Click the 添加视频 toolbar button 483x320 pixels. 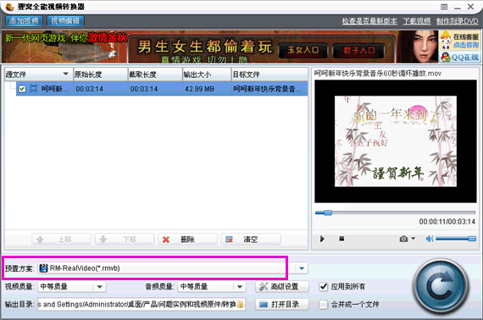point(24,21)
